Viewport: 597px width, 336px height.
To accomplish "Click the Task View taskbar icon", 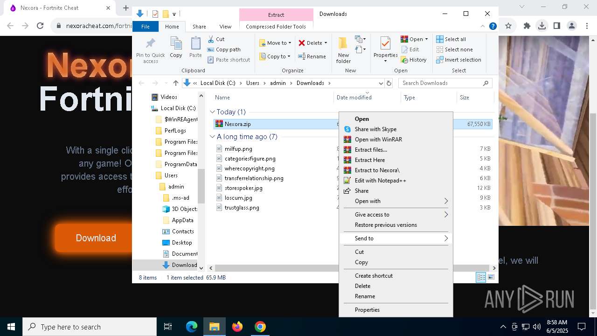I will click(168, 327).
